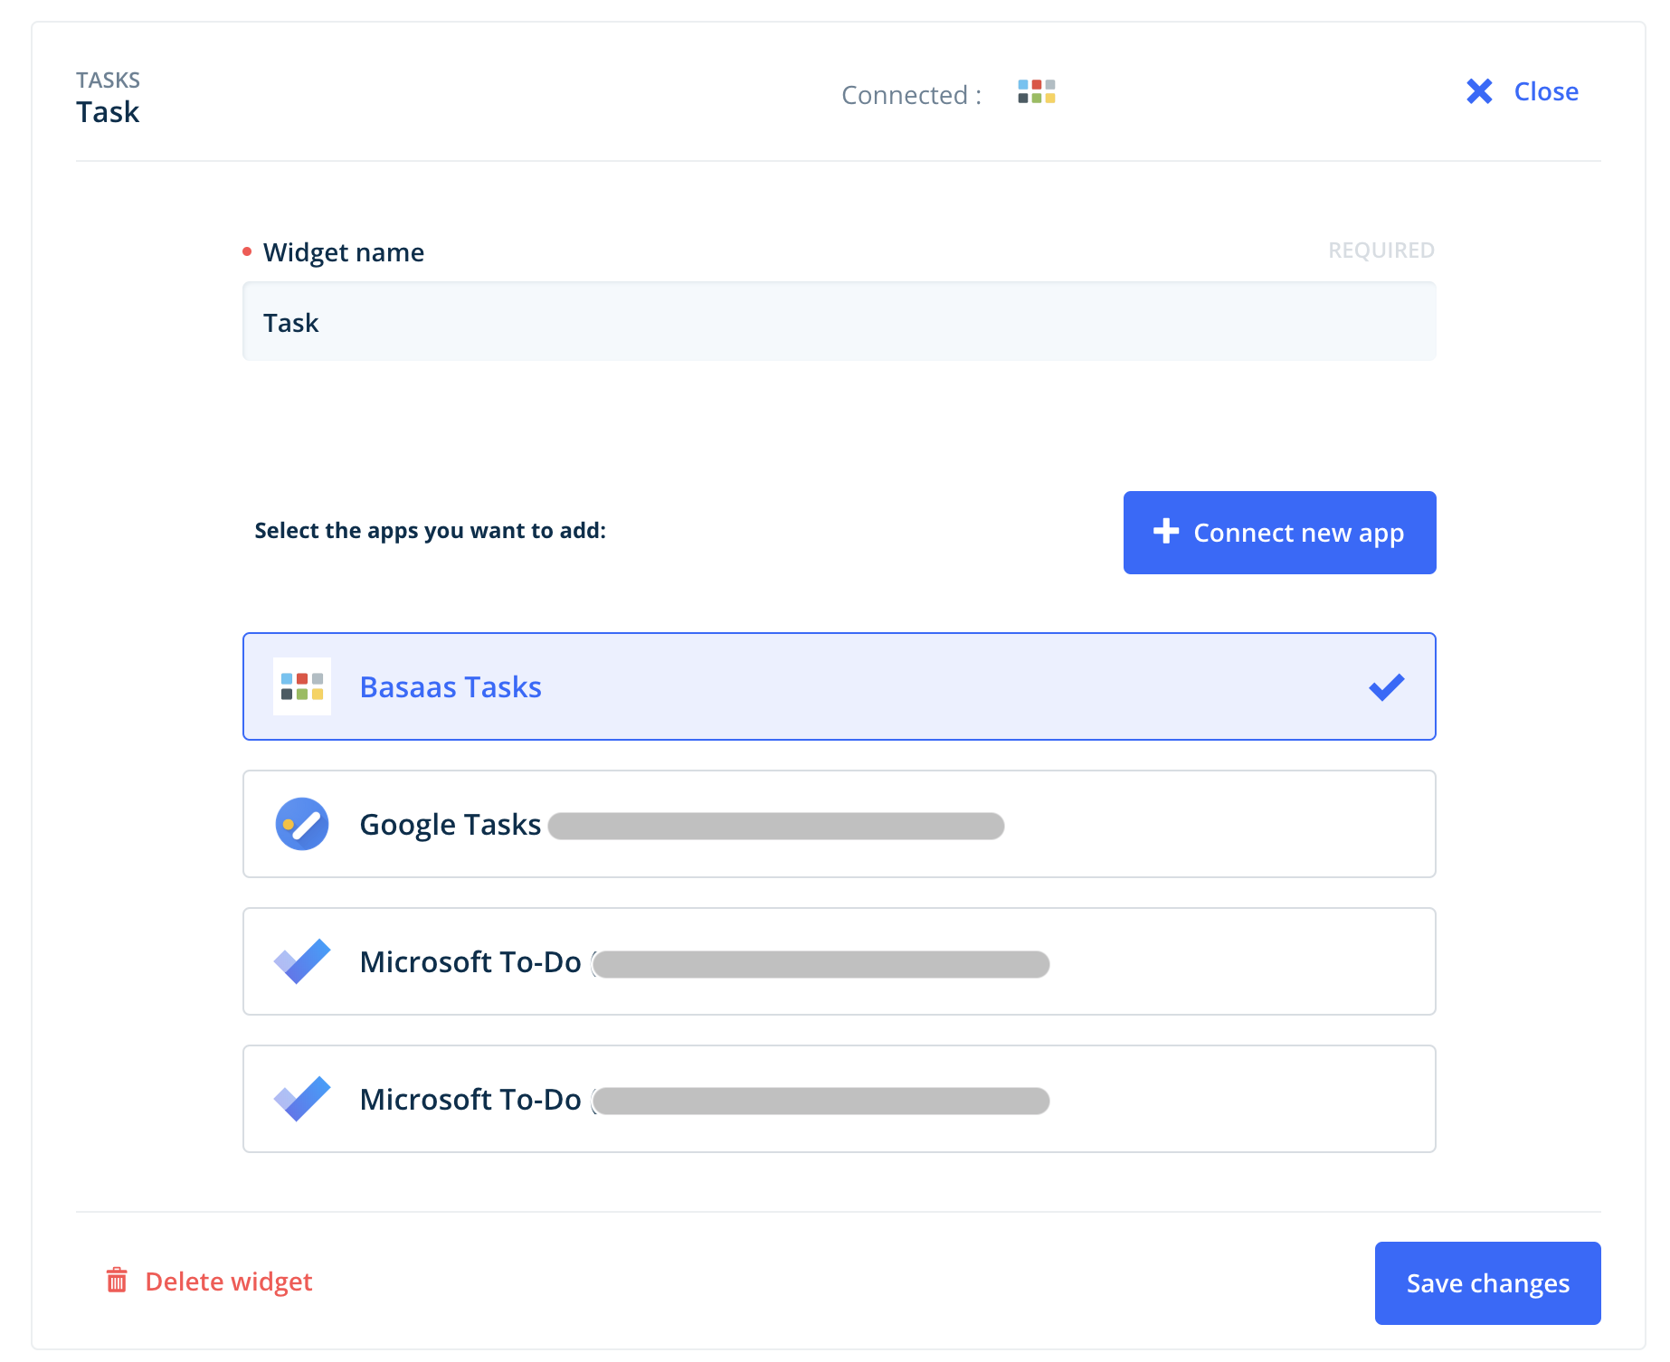The width and height of the screenshot is (1670, 1362).
Task: Click the Delete widget link
Action: 209,1282
